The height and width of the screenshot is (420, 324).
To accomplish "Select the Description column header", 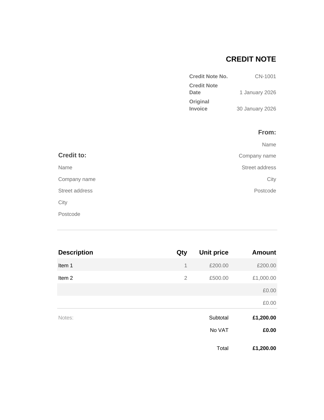I will pos(75,253).
